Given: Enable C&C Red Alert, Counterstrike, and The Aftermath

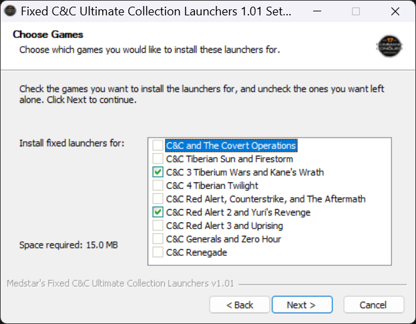Looking at the screenshot, I should 158,199.
